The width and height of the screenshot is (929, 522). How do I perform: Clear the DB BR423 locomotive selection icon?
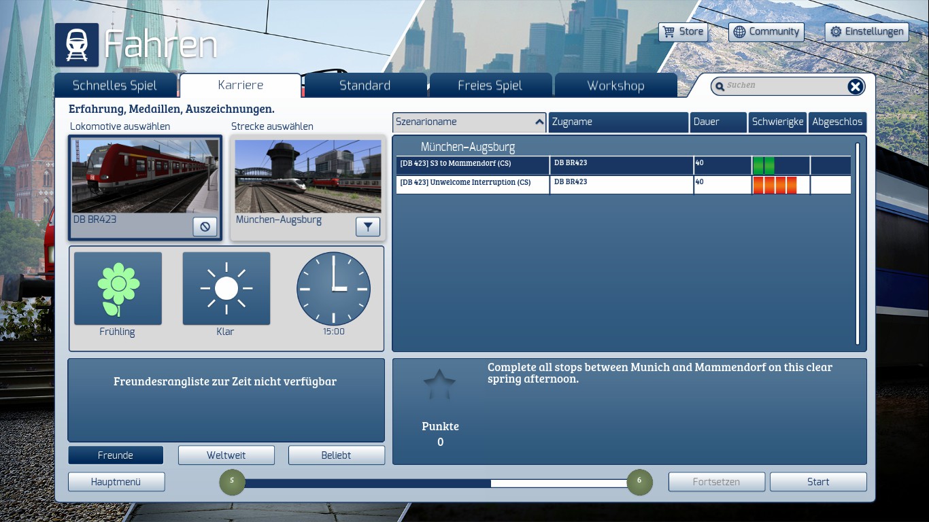click(205, 226)
